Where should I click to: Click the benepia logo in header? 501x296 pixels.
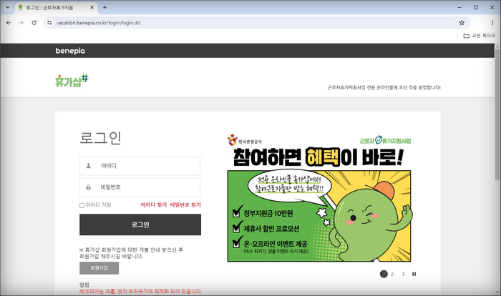pos(70,51)
